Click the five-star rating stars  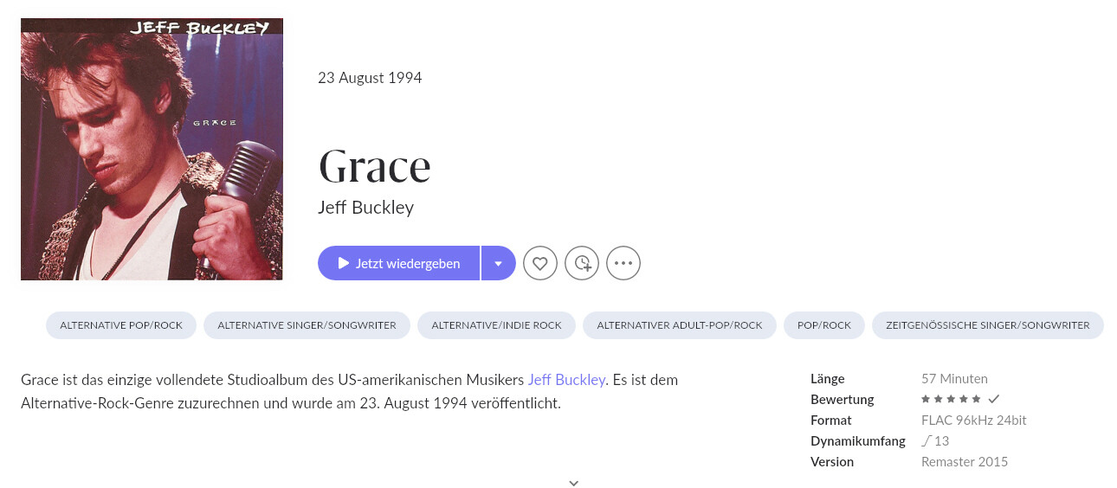click(x=951, y=400)
